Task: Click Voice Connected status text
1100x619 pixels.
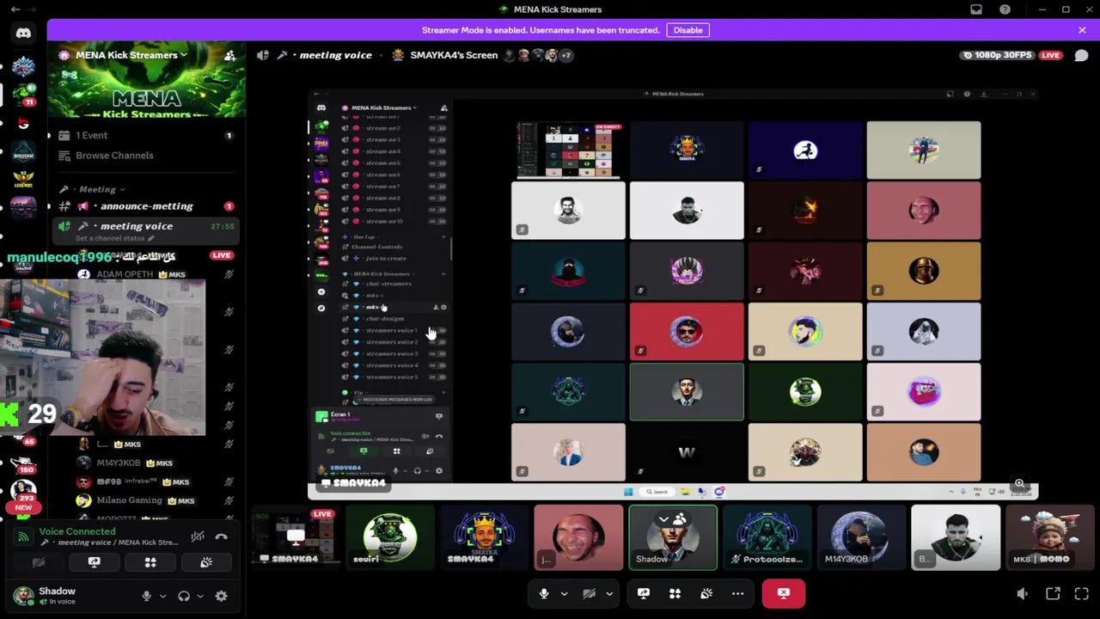Action: click(76, 531)
